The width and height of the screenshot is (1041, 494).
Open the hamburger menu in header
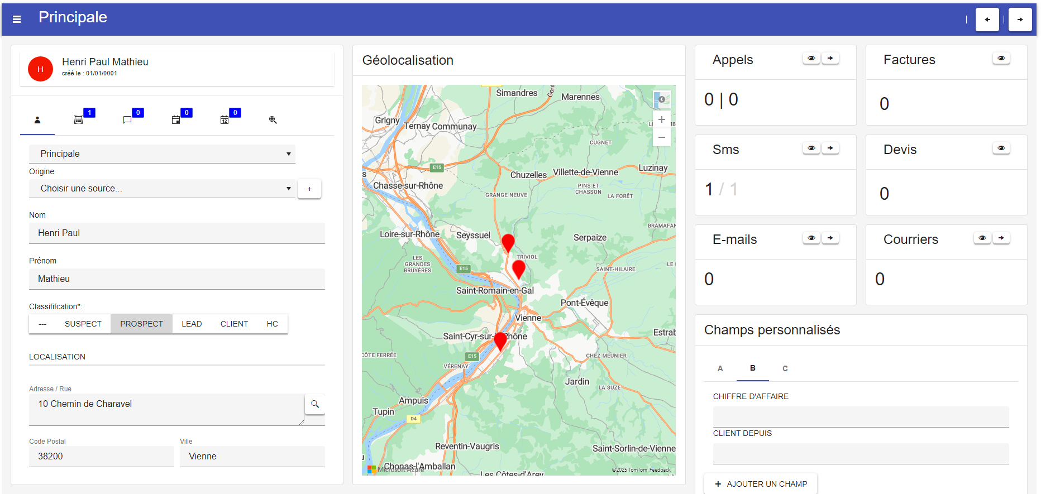point(17,20)
